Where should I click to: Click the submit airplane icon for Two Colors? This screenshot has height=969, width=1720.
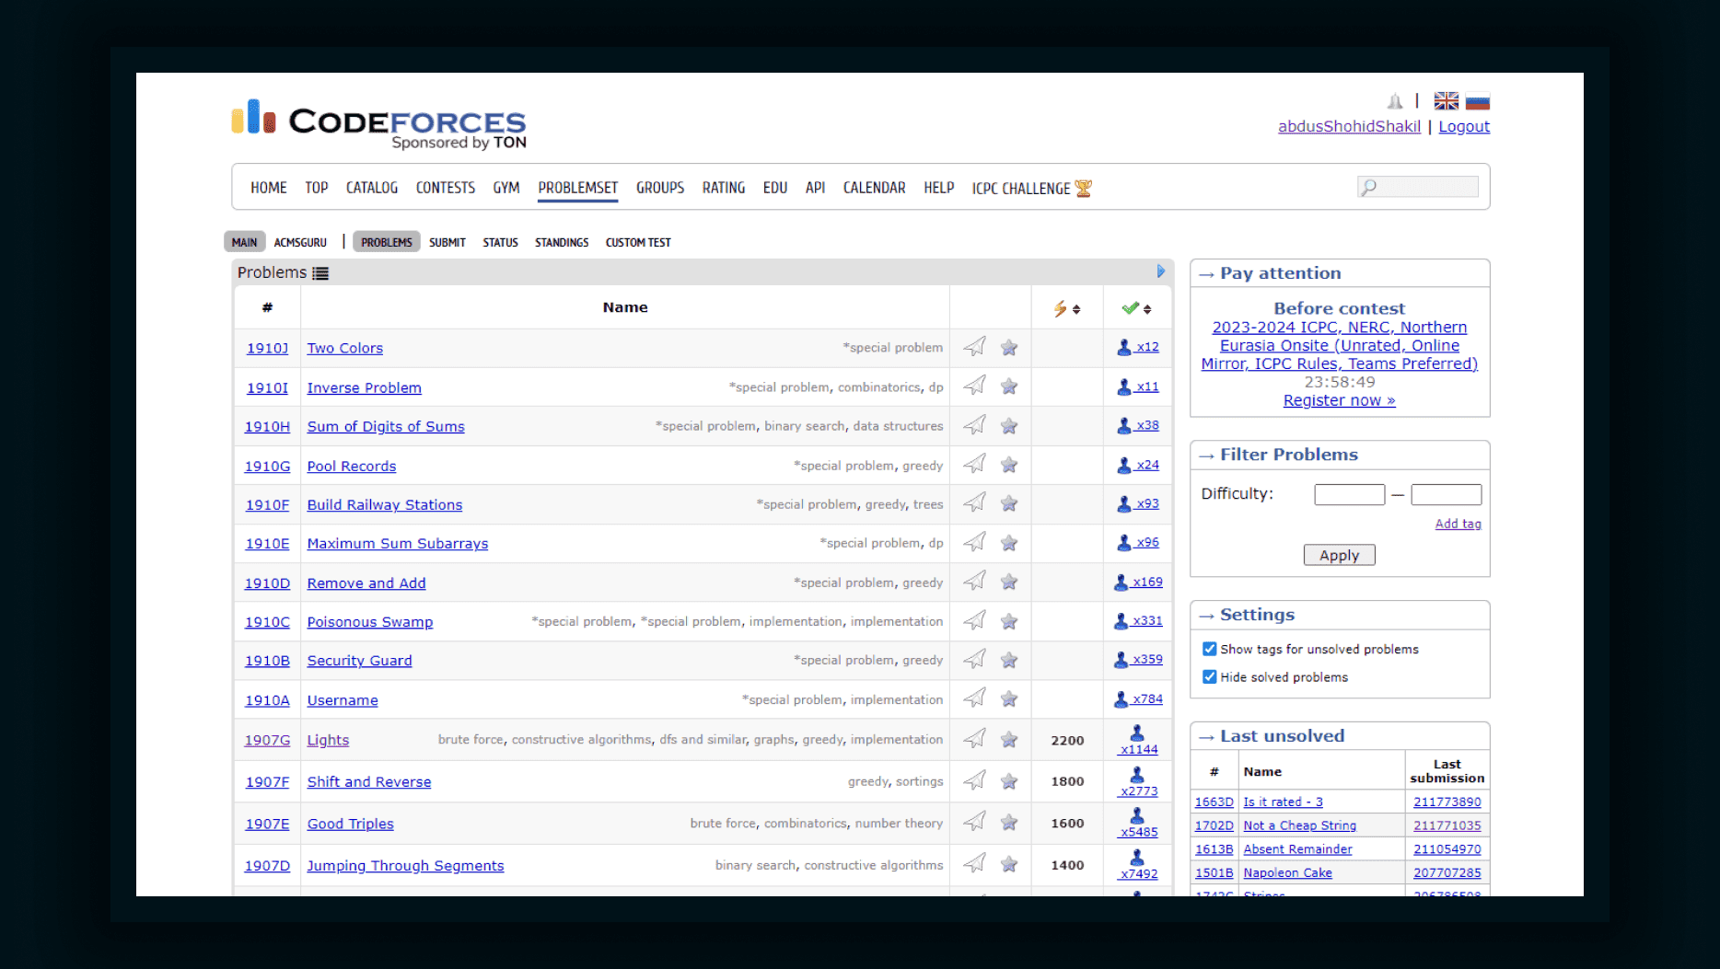point(974,347)
